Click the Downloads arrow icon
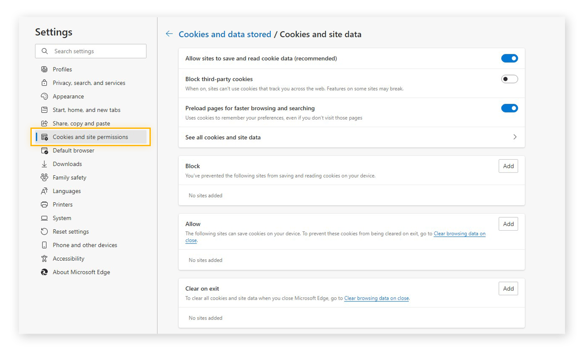 coord(44,164)
